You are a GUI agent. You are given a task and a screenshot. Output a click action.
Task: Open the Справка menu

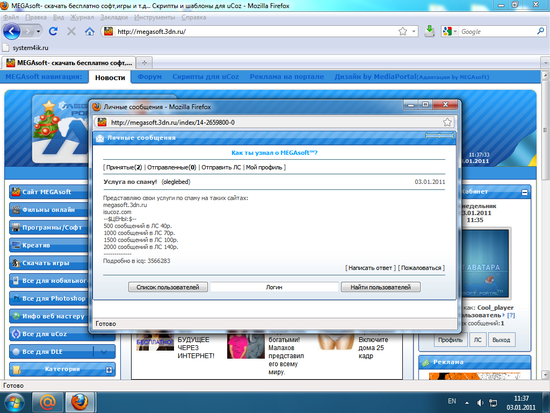[x=193, y=17]
